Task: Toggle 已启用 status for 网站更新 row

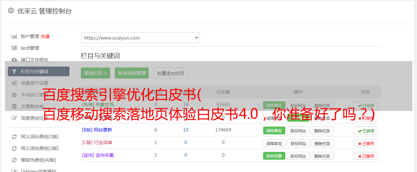Action: click(x=366, y=130)
